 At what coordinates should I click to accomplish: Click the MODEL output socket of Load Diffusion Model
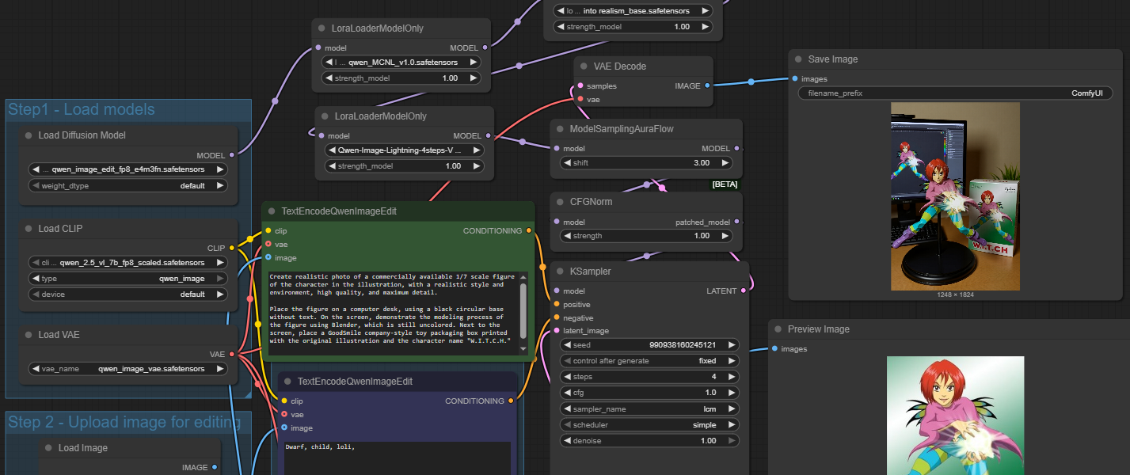pos(231,156)
